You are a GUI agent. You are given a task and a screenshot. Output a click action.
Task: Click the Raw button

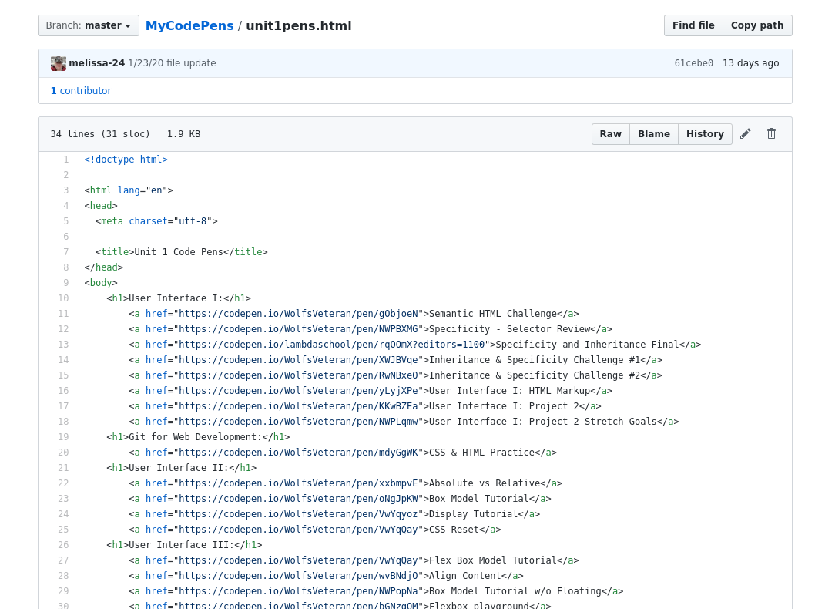pyautogui.click(x=610, y=133)
